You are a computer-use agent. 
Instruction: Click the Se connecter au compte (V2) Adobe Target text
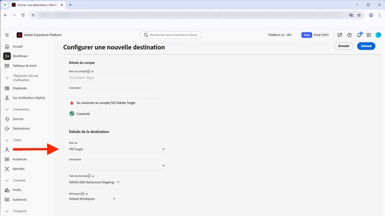point(106,103)
